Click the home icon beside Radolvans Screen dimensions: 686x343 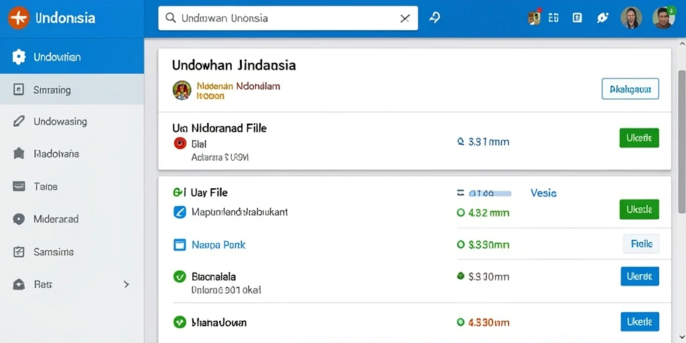(x=18, y=153)
